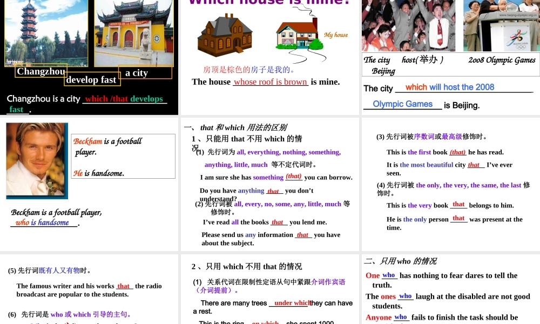Click the 'under which' answer
540x324 pixels.
[293, 303]
